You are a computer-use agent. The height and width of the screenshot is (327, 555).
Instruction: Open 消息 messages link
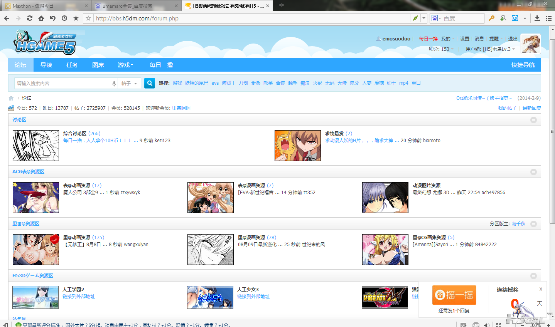point(479,39)
